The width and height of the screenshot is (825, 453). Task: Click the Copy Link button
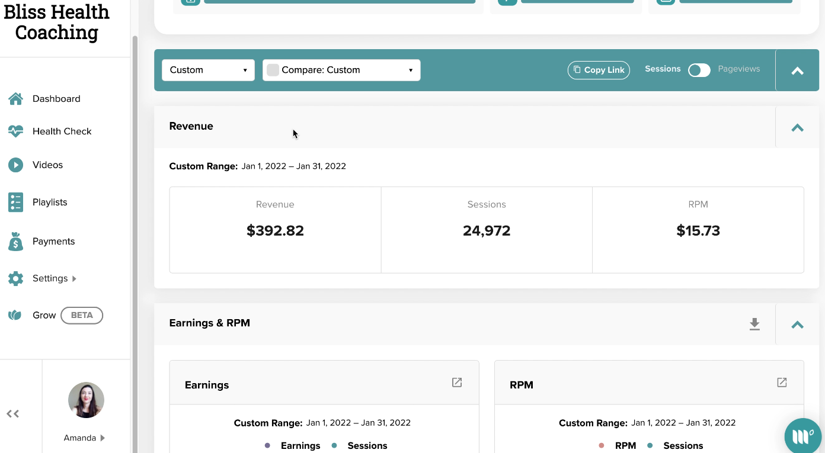599,70
